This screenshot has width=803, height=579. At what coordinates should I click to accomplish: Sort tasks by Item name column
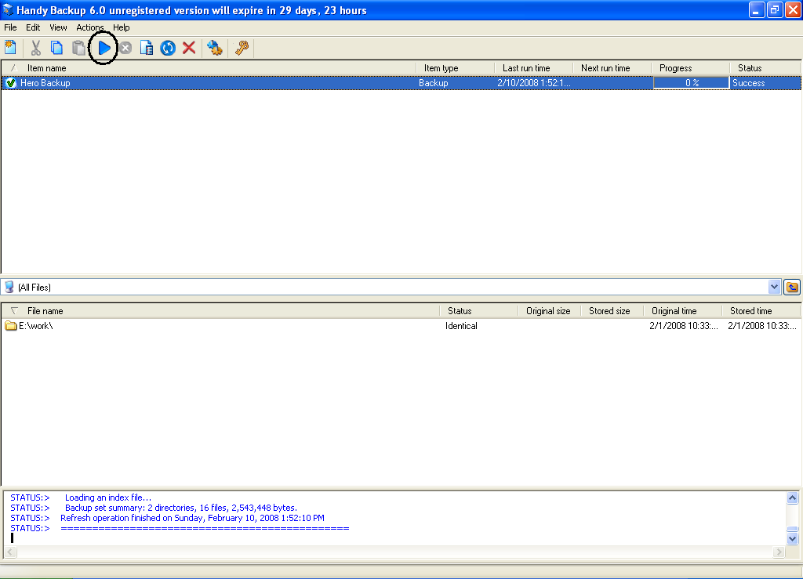(47, 68)
